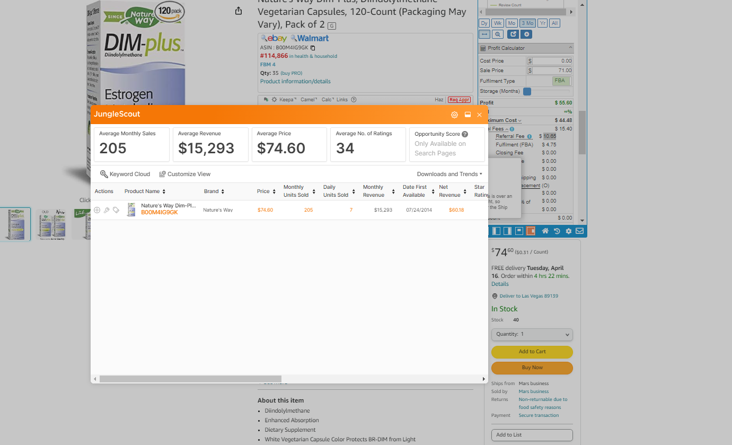Click the location pin delivery icon
The image size is (732, 445).
pyautogui.click(x=495, y=296)
